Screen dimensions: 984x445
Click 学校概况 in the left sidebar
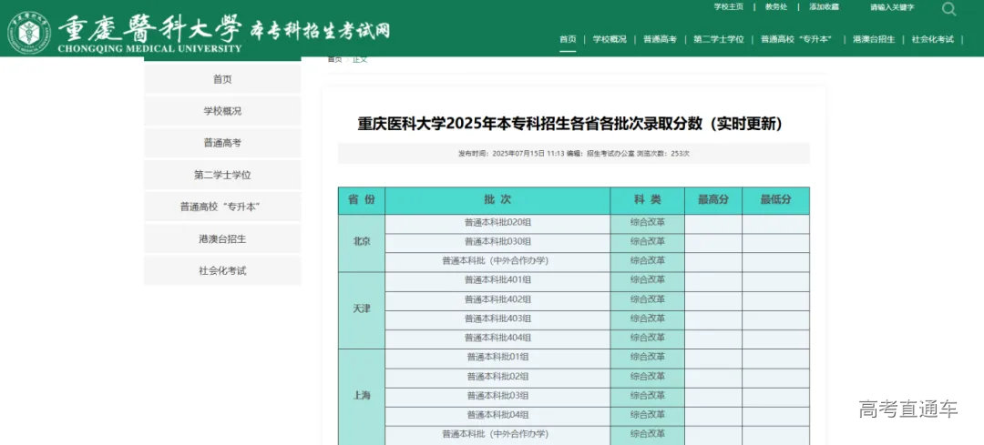[x=222, y=111]
